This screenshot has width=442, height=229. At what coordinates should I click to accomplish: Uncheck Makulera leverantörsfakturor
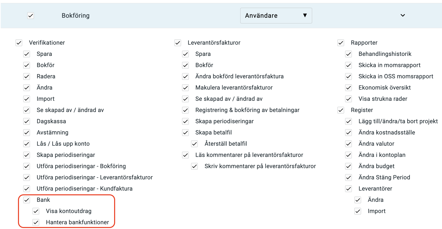(185, 88)
